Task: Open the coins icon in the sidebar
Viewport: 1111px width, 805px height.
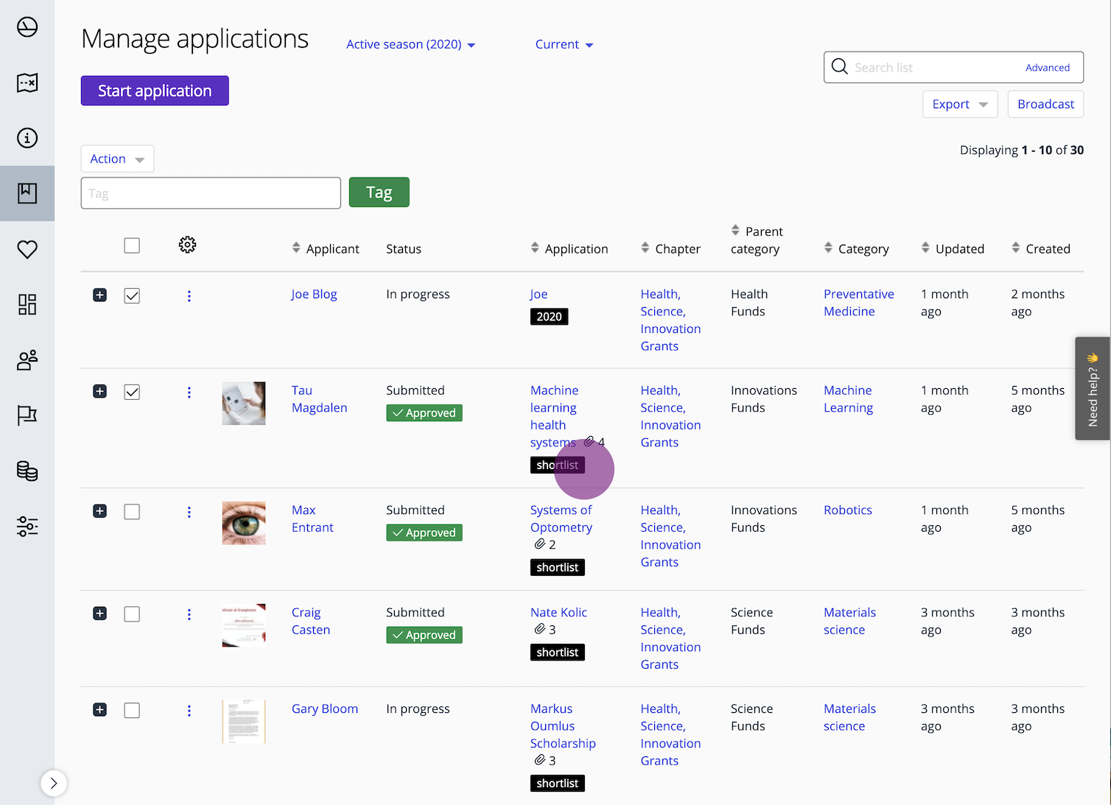Action: click(27, 471)
